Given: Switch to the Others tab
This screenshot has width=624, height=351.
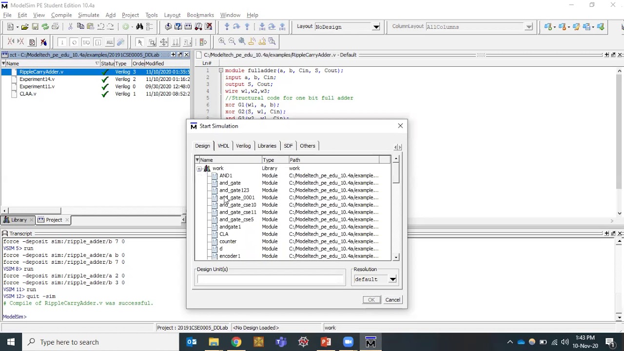Looking at the screenshot, I should click(308, 146).
